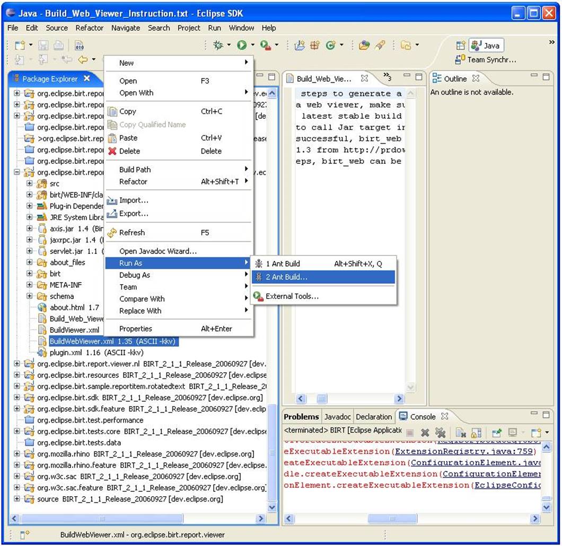Screen dimensions: 562x546
Task: Close the Package Explorer view tab
Action: pyautogui.click(x=87, y=78)
